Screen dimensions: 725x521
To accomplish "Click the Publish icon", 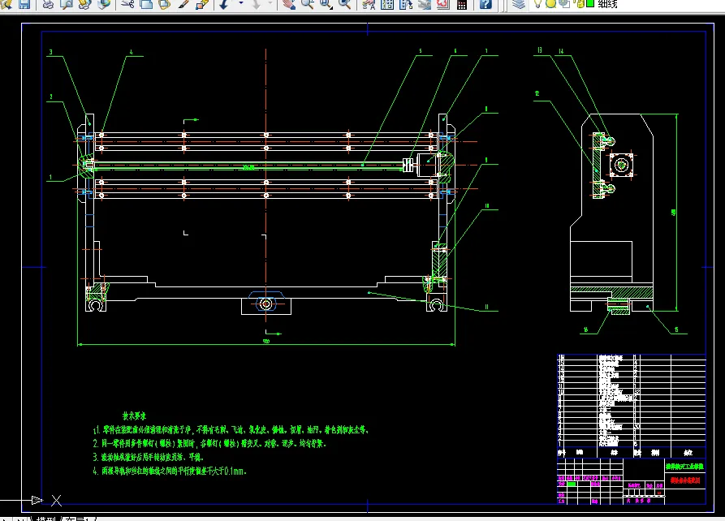I will click(x=85, y=4).
